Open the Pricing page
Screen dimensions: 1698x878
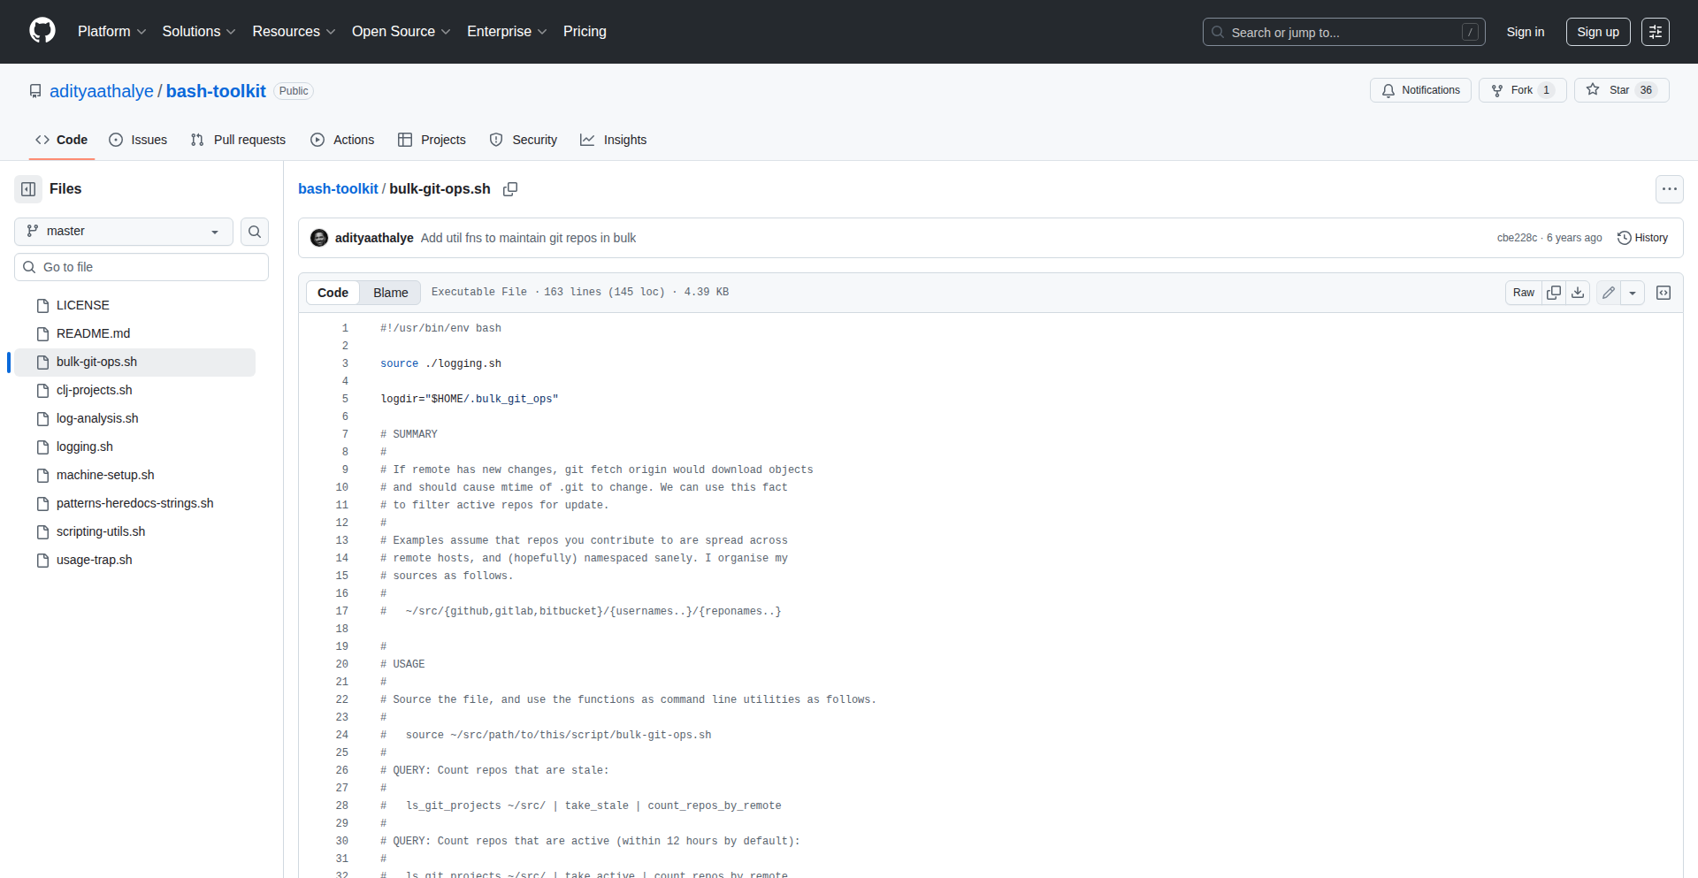pos(585,32)
